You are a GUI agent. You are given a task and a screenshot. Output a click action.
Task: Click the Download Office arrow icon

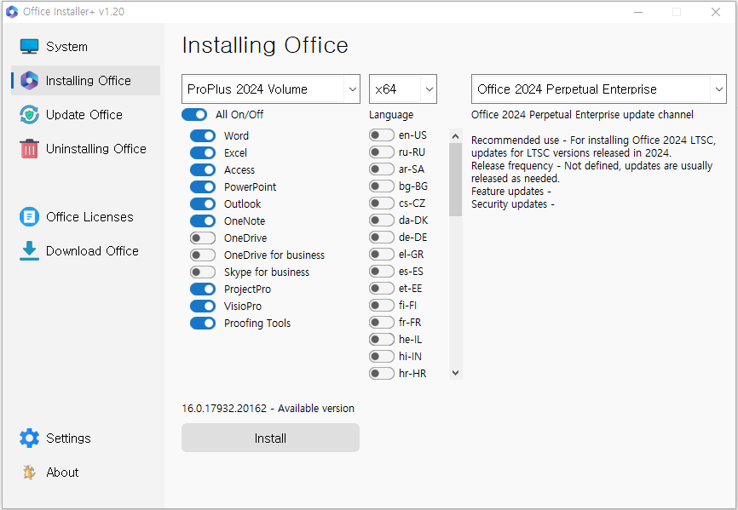point(29,251)
